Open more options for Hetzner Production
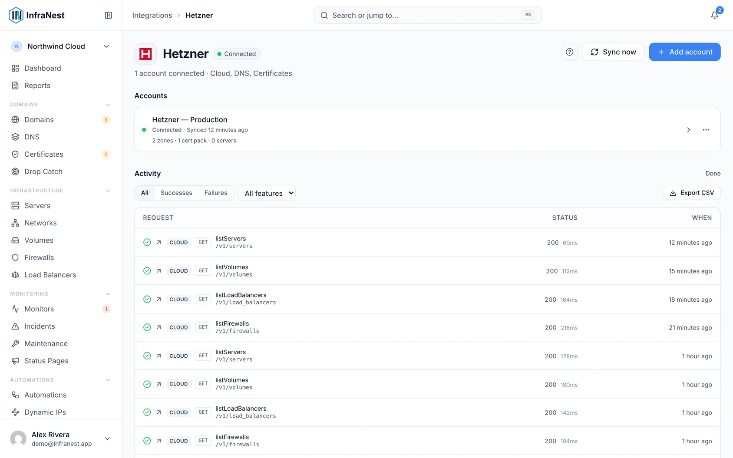This screenshot has width=733, height=458. pos(706,130)
